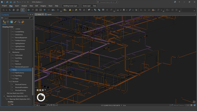The image size is (197, 111).
Task: Uncheck the PipeFitting layer
Action: click(x=14, y=76)
